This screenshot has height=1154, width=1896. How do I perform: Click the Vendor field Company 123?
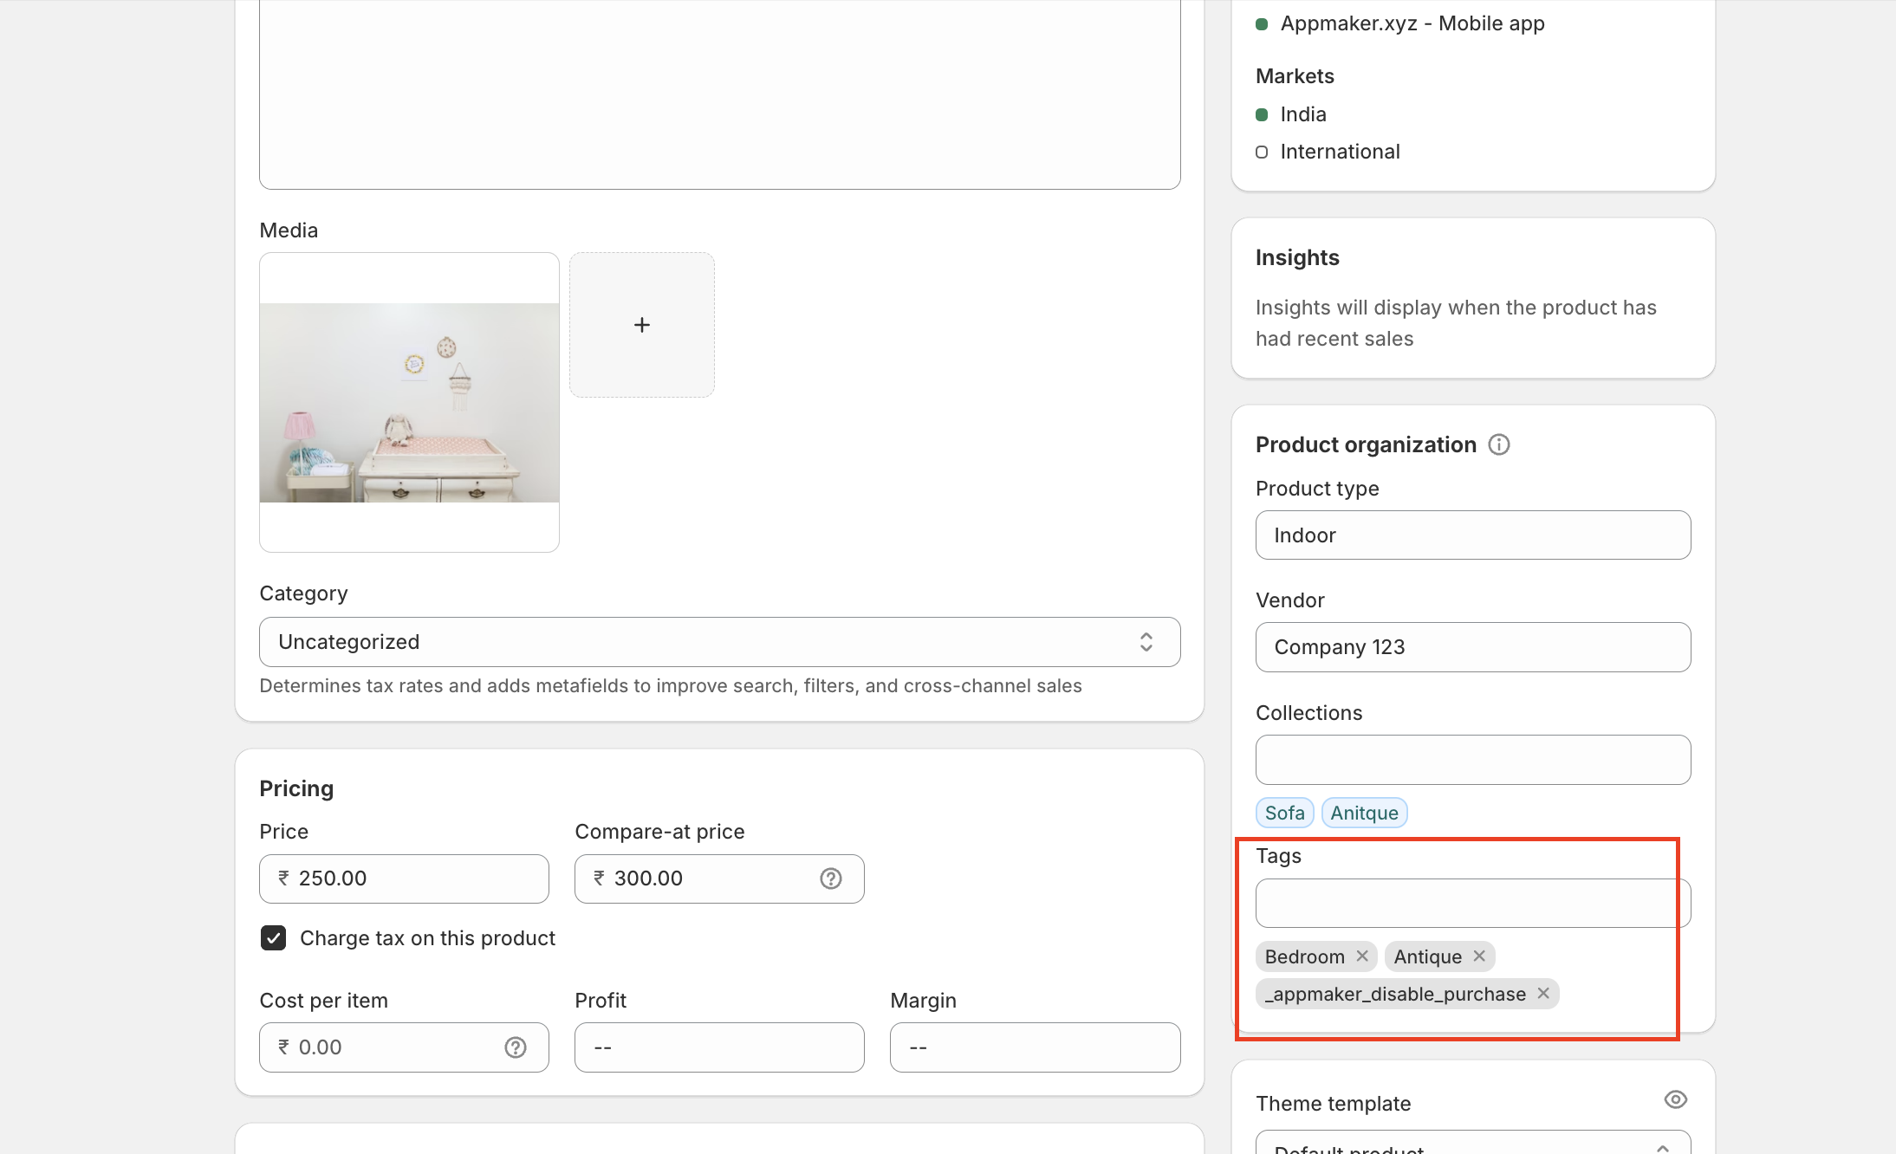tap(1473, 647)
